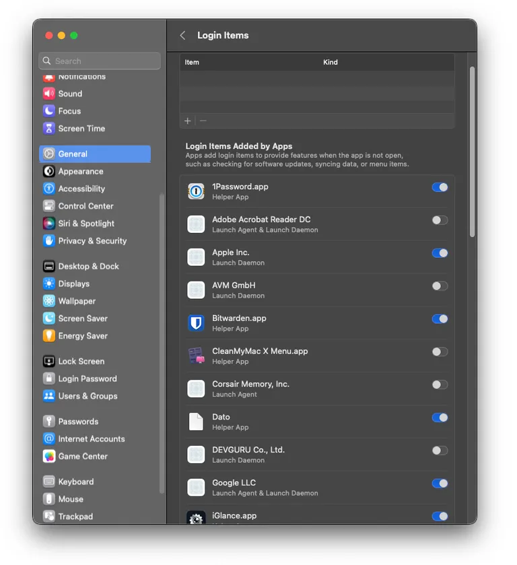Open Lock Screen icon
Viewport: 517px width, 565px height.
(49, 361)
